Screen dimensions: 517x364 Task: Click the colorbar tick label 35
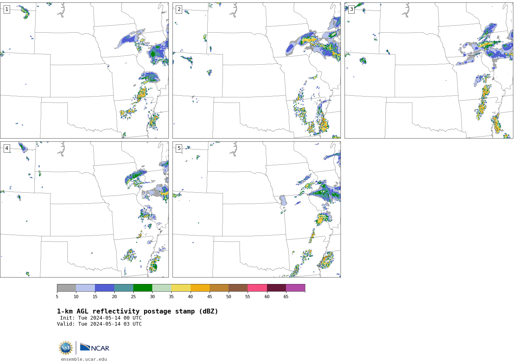(171, 297)
